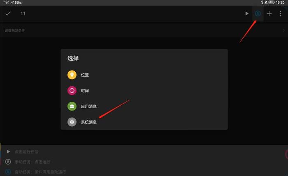Tap the blue automatic task icon at bottom
The image size is (288, 176).
8,172
